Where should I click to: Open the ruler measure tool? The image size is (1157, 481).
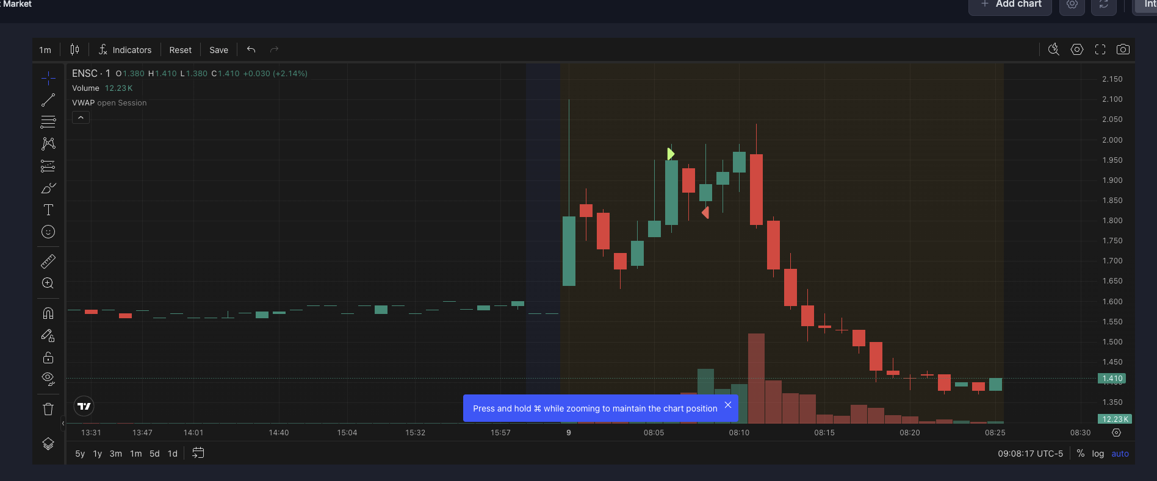pos(48,262)
